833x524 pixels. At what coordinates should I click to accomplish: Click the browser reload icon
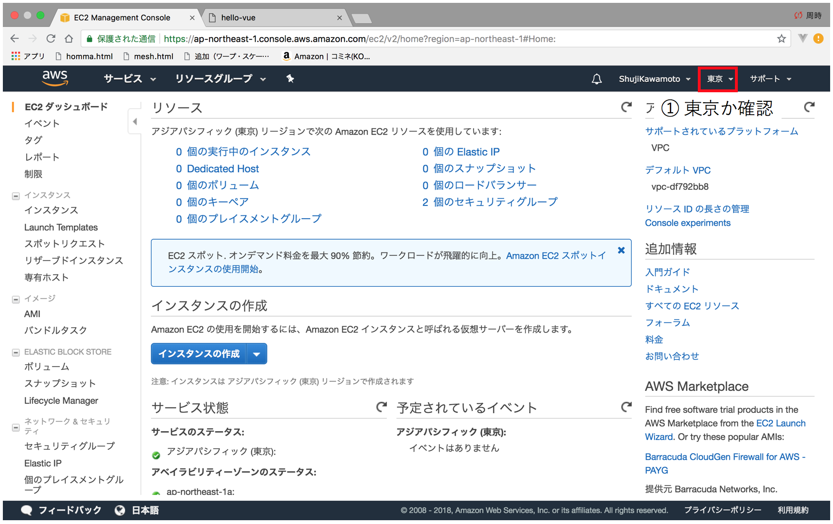pyautogui.click(x=51, y=39)
